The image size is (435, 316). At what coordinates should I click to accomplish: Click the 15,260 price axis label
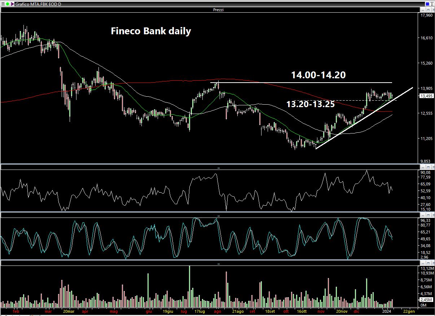pos(426,63)
